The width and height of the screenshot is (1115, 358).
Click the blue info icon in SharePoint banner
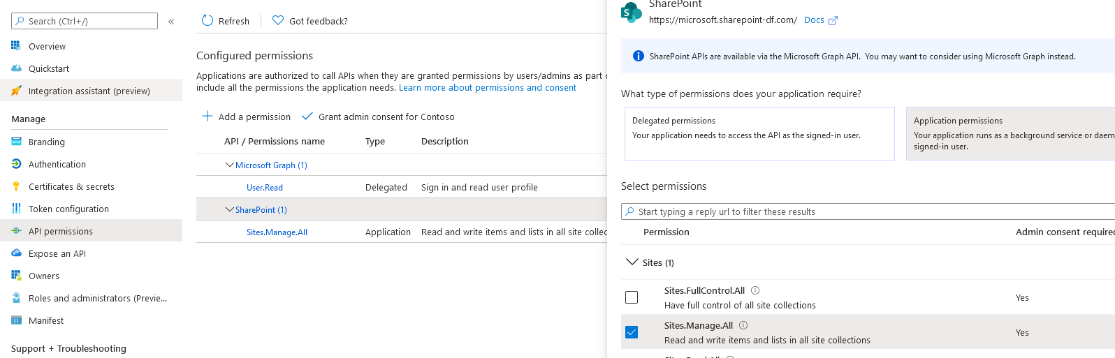(x=638, y=56)
